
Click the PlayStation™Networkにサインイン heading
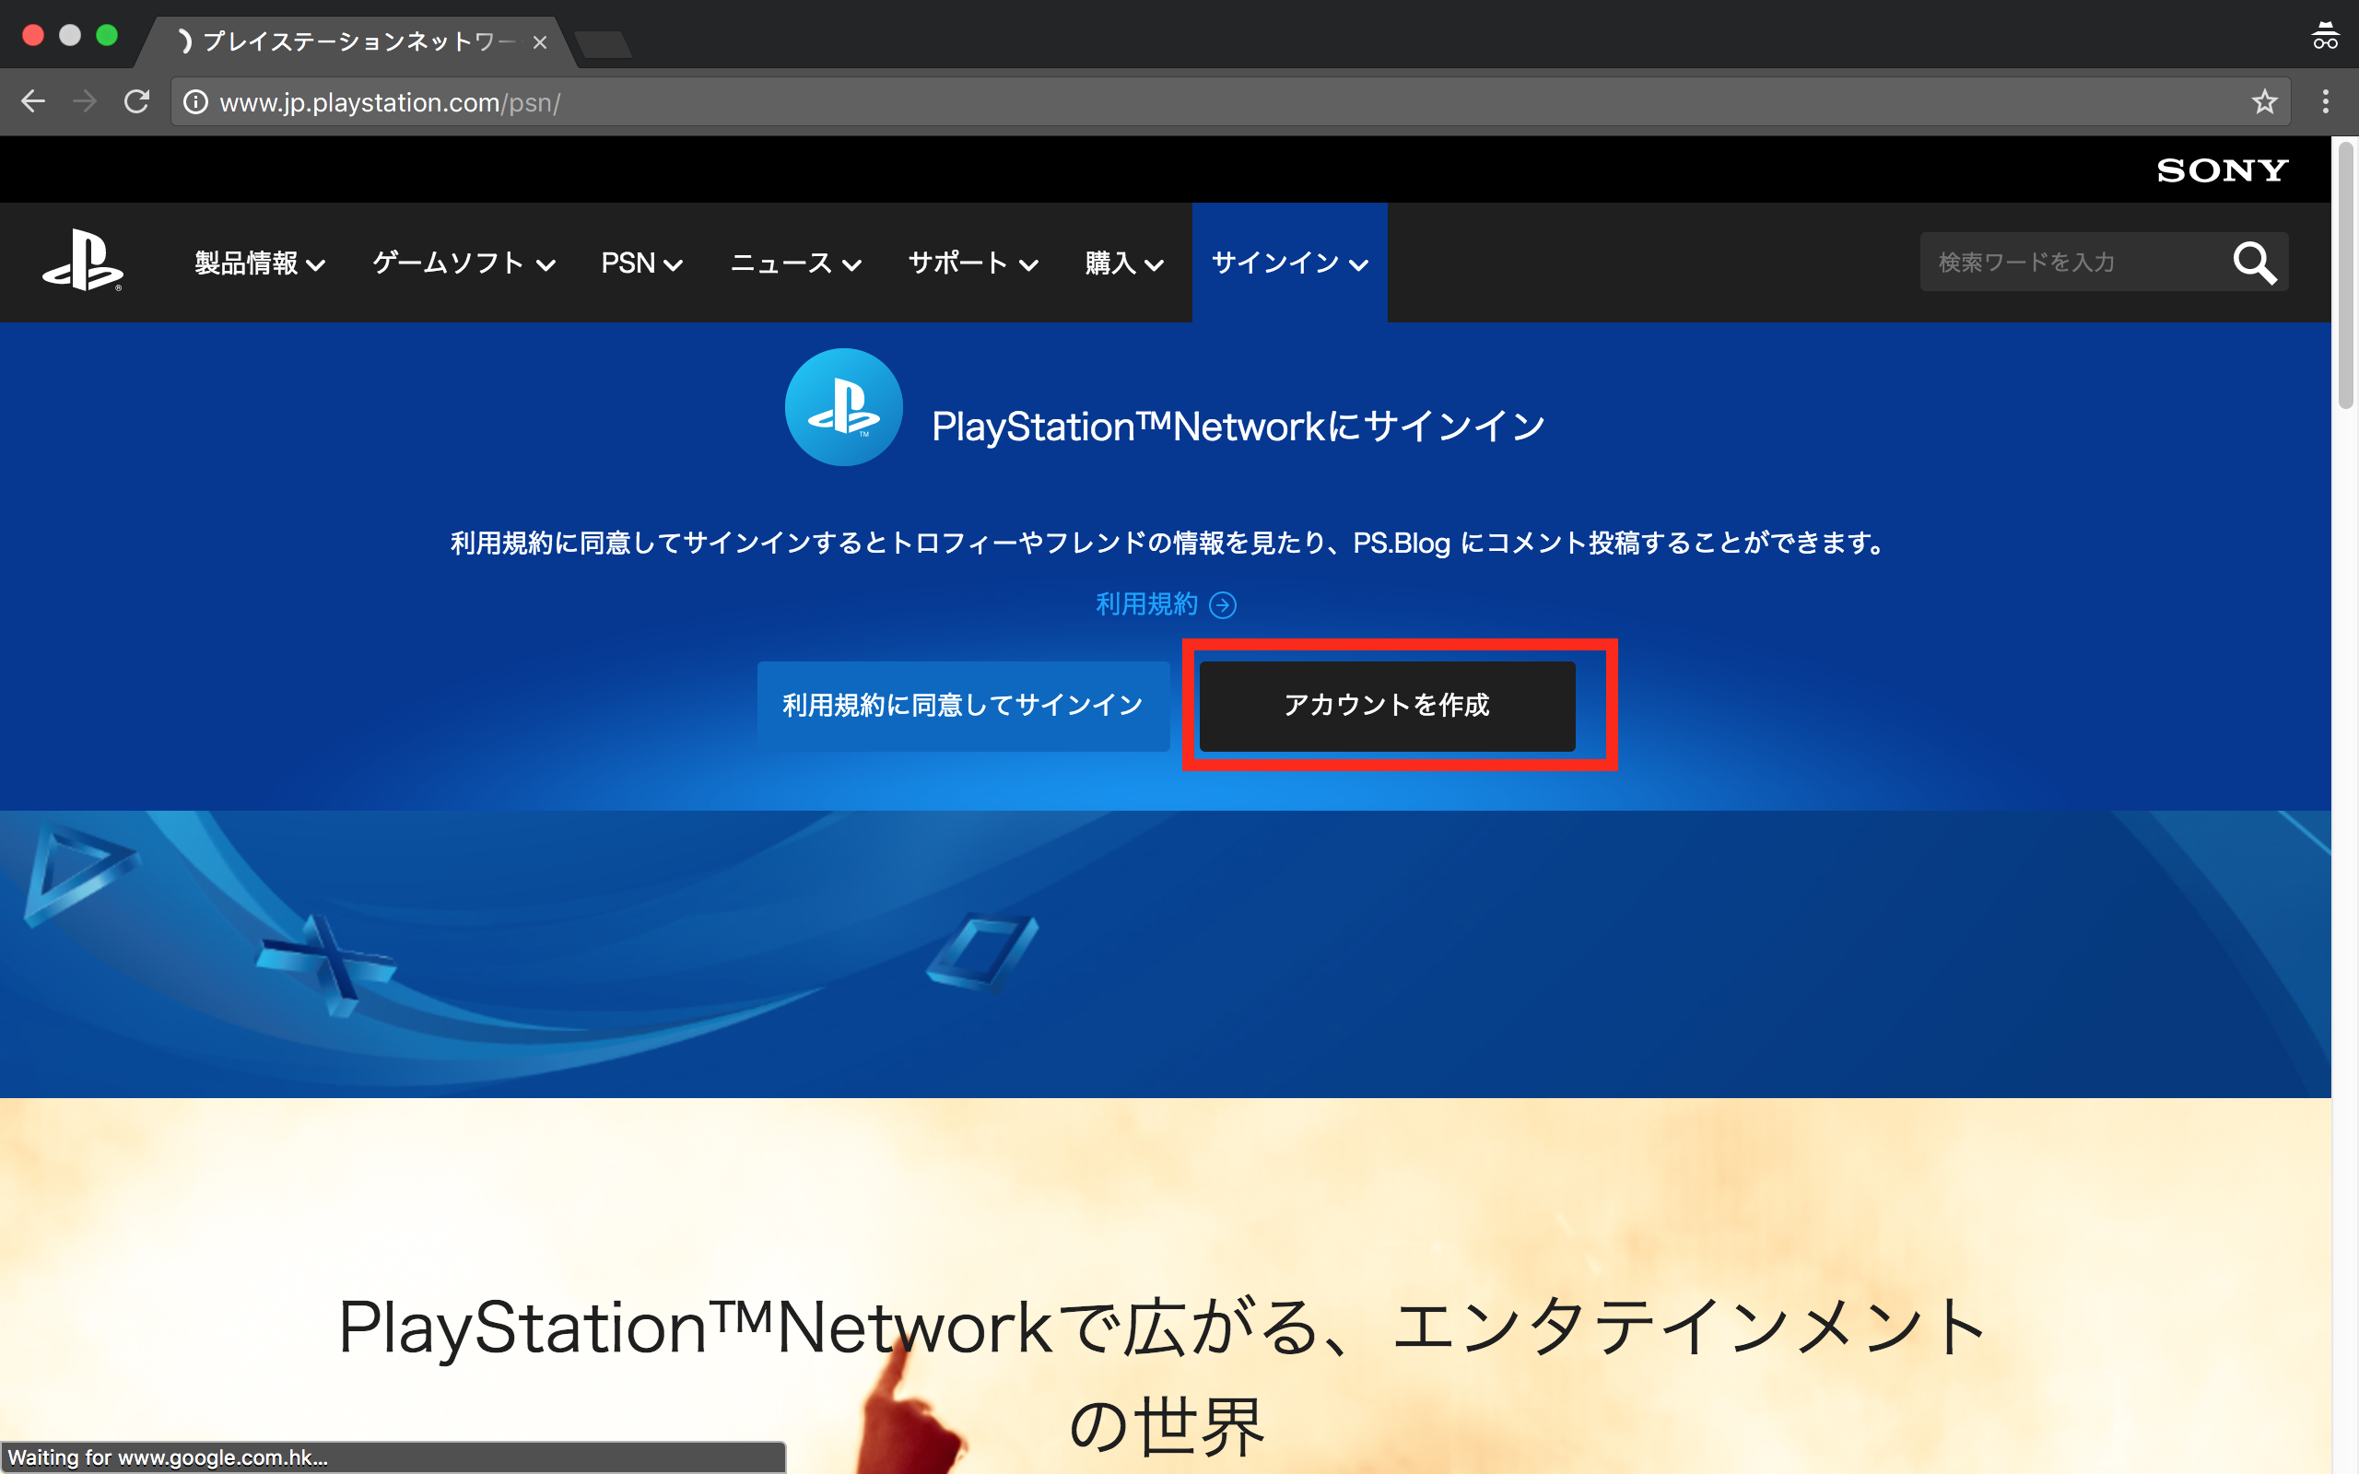1238,426
